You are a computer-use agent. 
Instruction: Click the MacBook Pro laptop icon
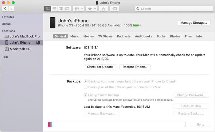click(x=6, y=36)
